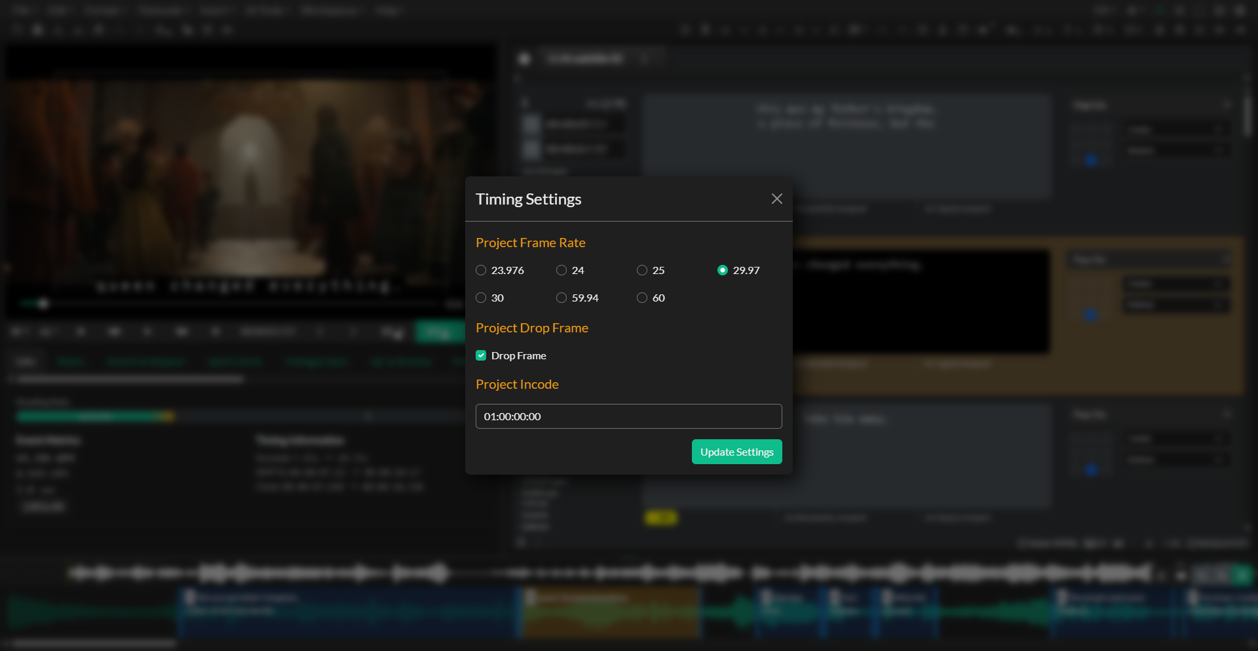This screenshot has height=651, width=1258.
Task: Open the AI Tools menu
Action: tap(266, 10)
